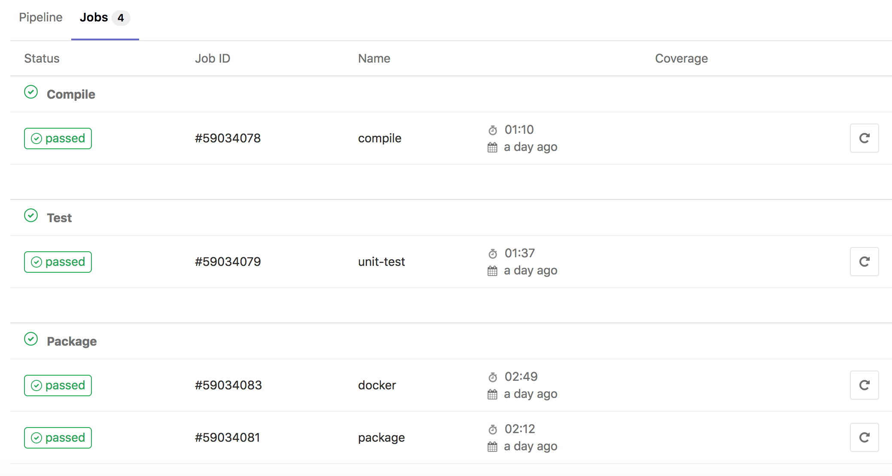892x476 pixels.
Task: Open passed status badge for unit-test job
Action: click(58, 262)
